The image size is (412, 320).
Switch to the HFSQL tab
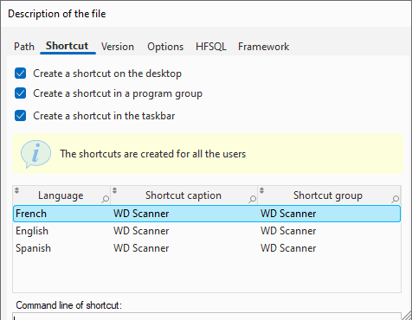click(211, 47)
